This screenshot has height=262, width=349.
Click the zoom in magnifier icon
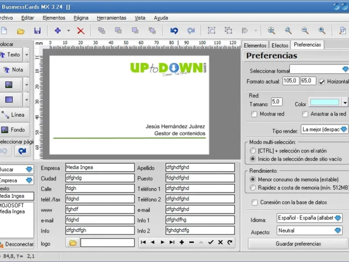(x=322, y=31)
